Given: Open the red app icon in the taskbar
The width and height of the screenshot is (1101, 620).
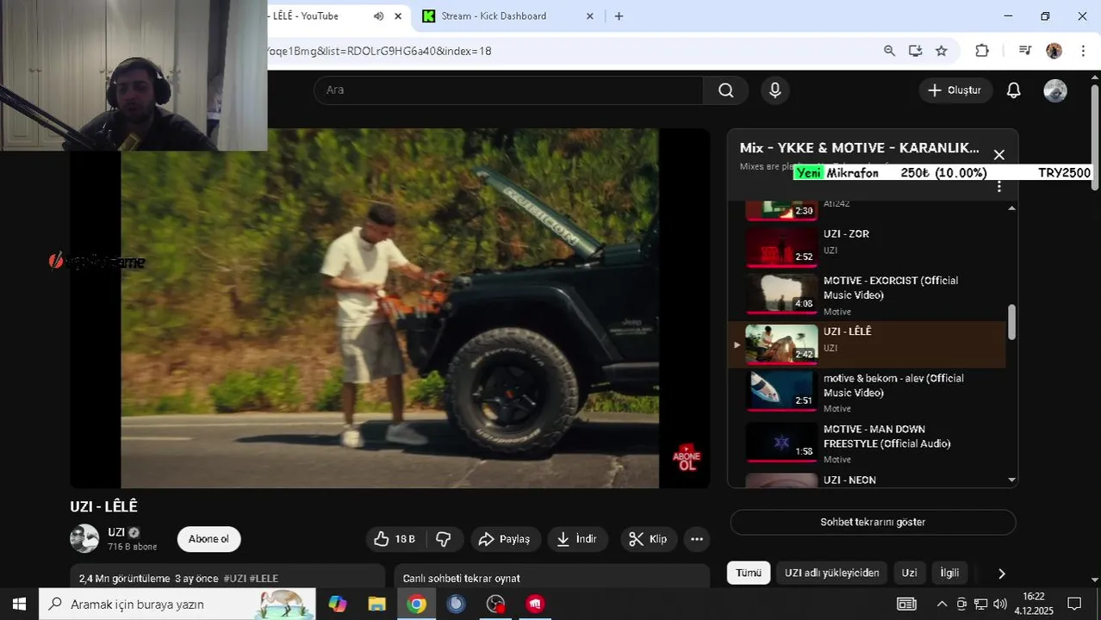Looking at the screenshot, I should 535,604.
